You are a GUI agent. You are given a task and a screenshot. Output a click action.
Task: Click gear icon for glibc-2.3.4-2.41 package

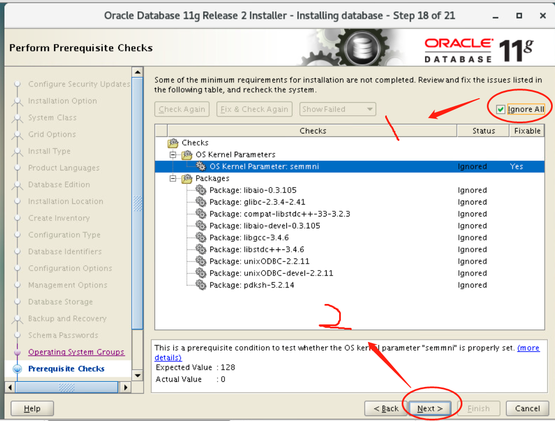click(x=201, y=202)
